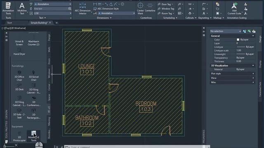This screenshot has width=264, height=148.
Task: Select the 3D Photocopier tool
Action: (19, 136)
